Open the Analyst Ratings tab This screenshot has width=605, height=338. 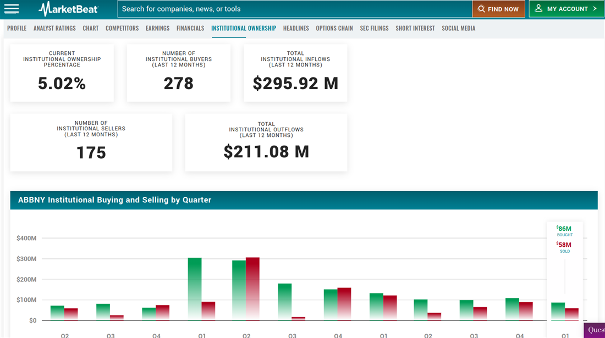pos(54,28)
